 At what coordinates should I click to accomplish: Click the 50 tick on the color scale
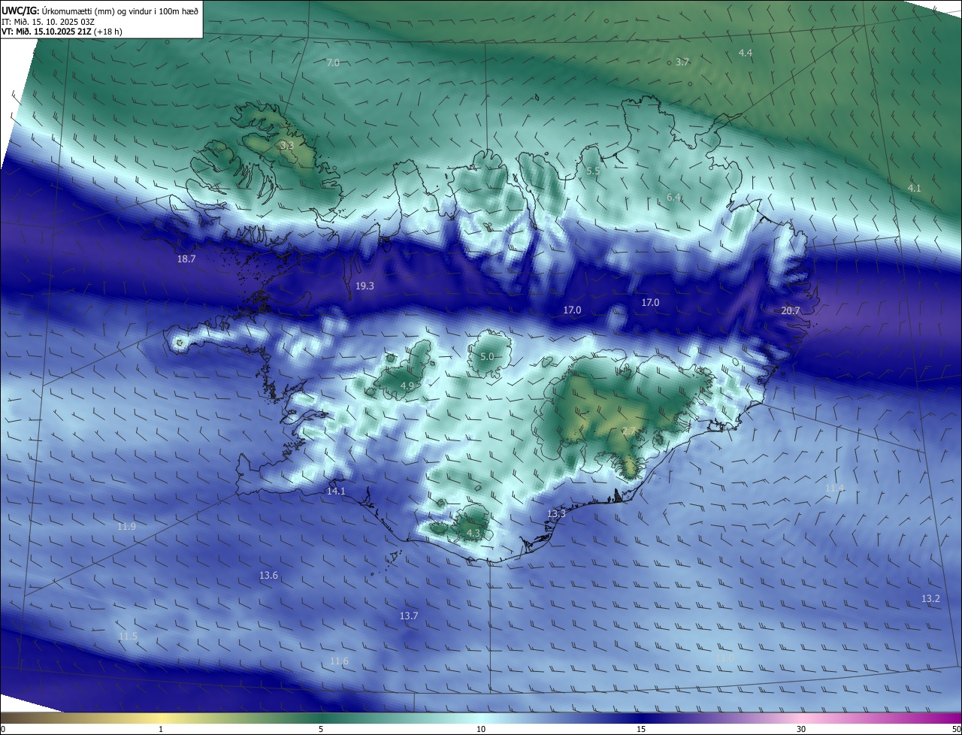click(956, 729)
